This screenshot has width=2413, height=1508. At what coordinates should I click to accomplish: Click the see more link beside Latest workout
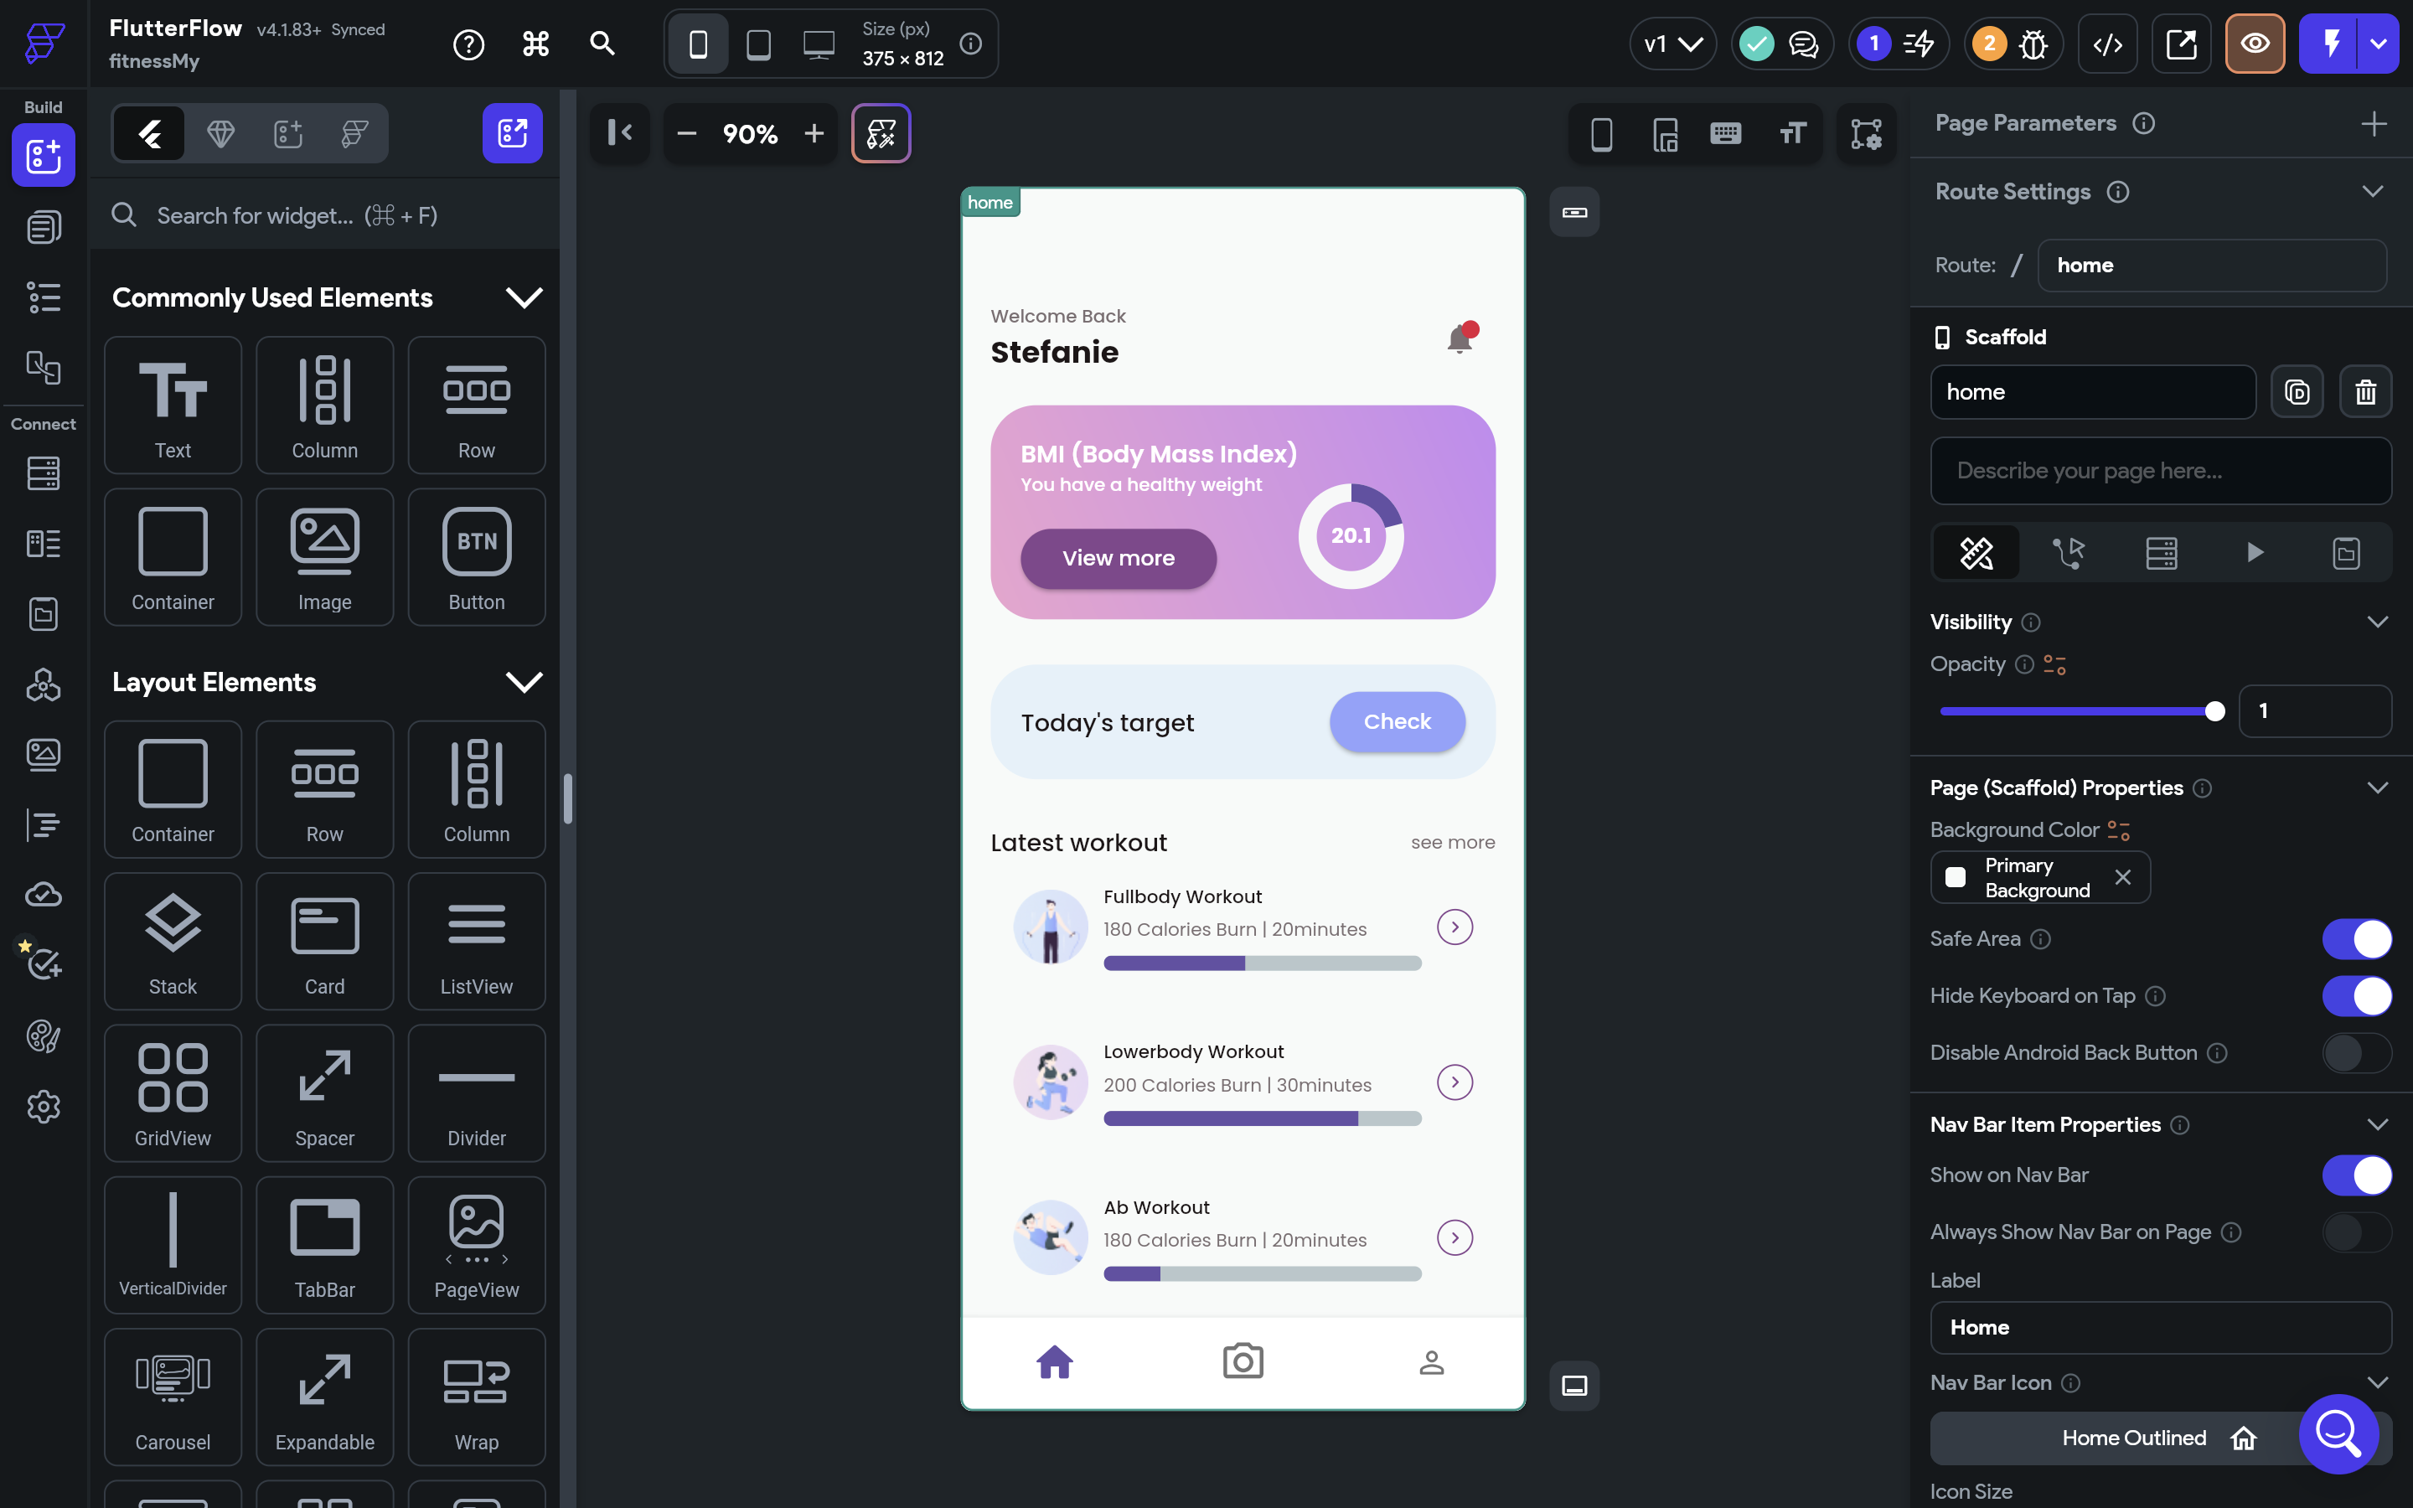pyautogui.click(x=1452, y=842)
